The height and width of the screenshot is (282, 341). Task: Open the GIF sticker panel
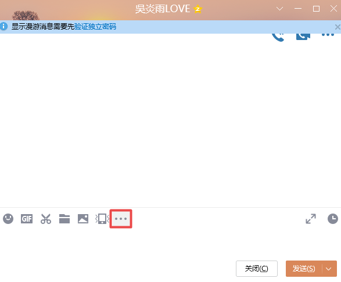[27, 219]
